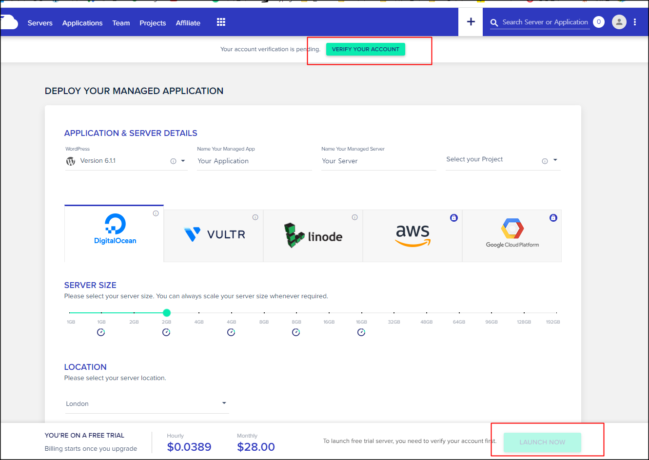This screenshot has width=649, height=460.
Task: Click "YOU'RE ON A FREE TRIAL" text
Action: tap(84, 436)
